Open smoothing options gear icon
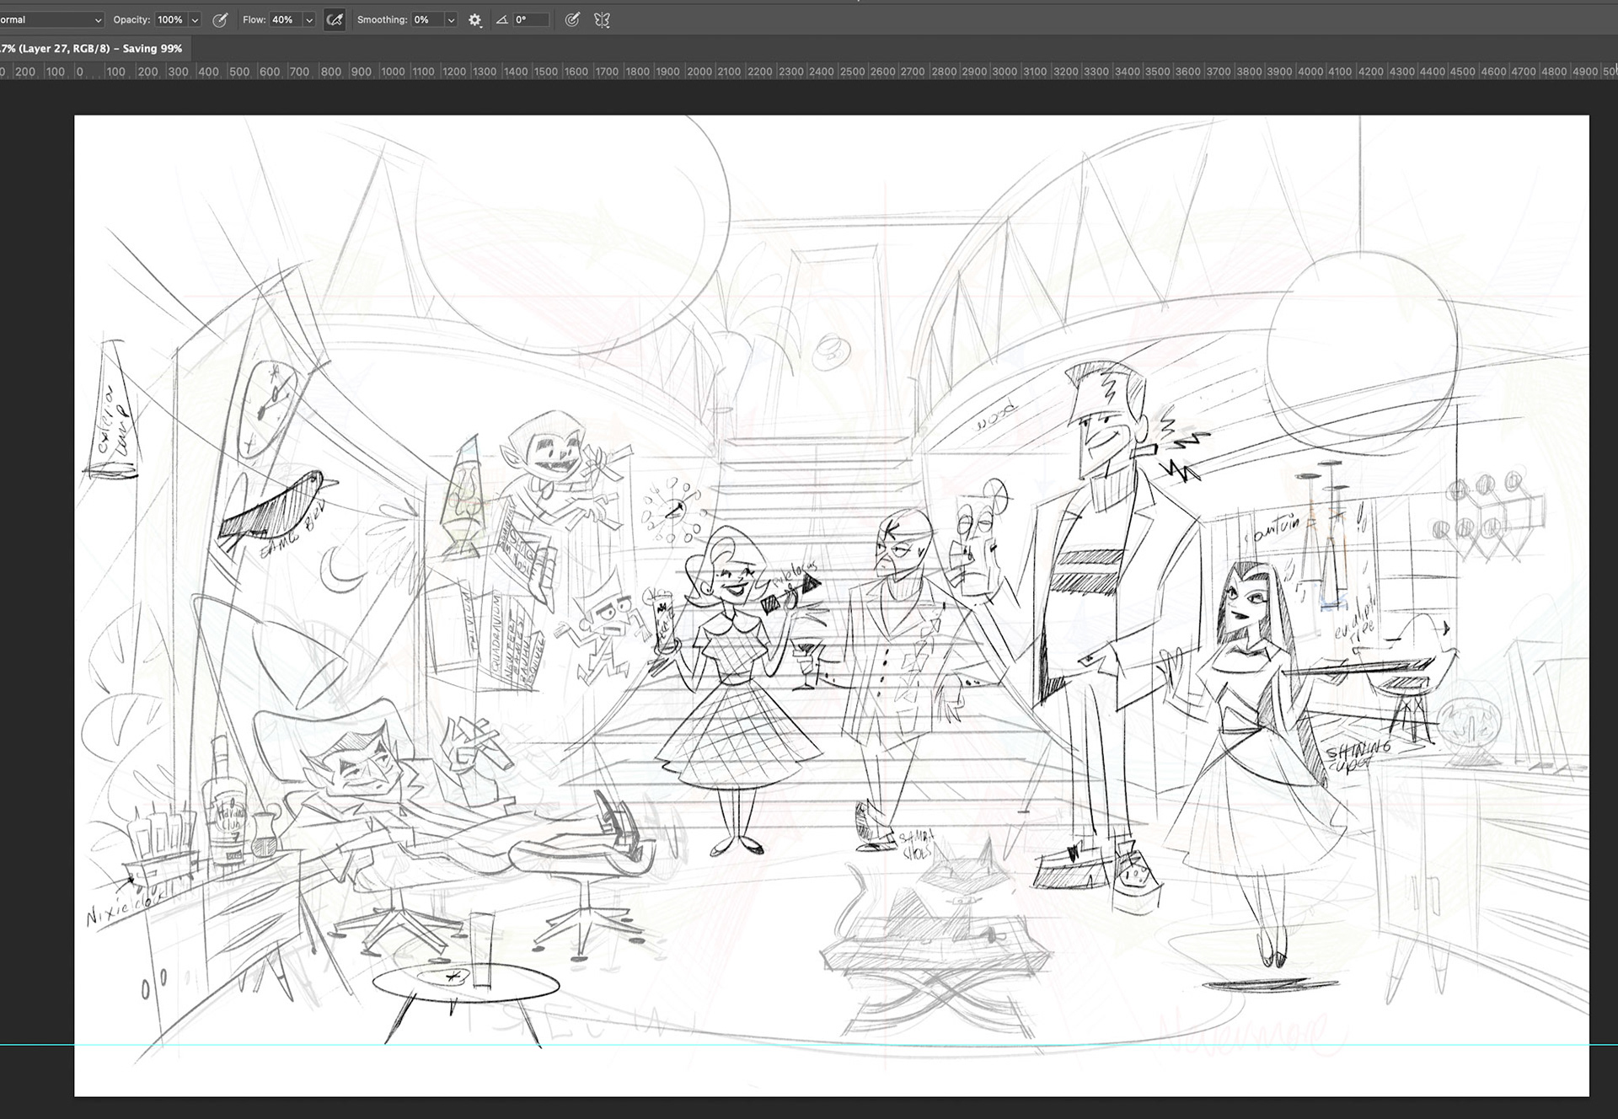 (x=475, y=20)
